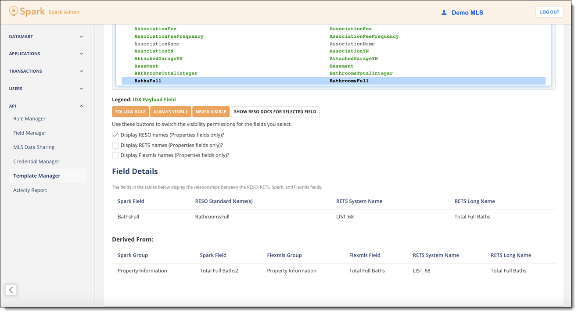Click the Follow Role button
The height and width of the screenshot is (314, 578).
(x=130, y=112)
